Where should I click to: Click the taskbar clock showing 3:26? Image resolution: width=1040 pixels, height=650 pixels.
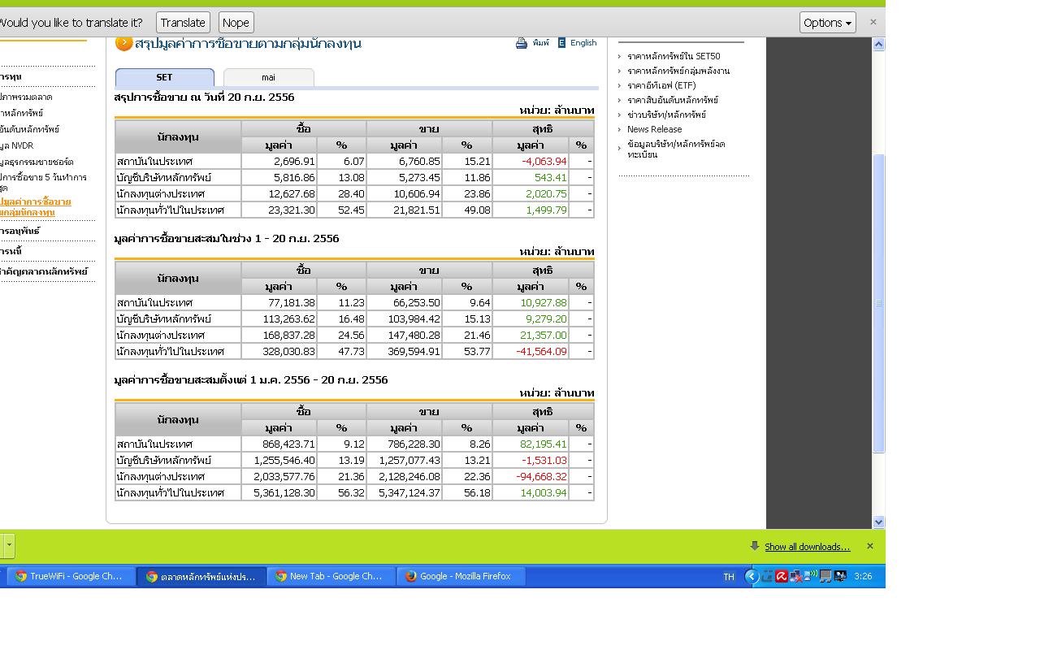(863, 576)
